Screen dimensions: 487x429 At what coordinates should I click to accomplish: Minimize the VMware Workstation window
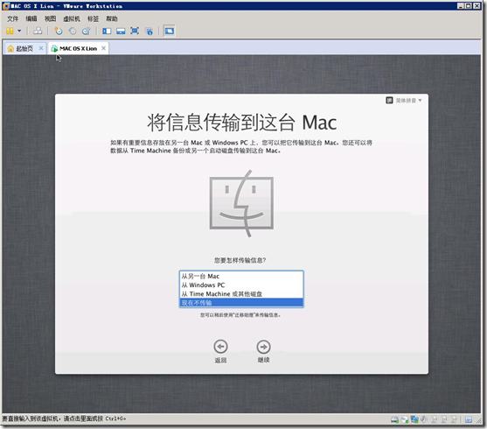point(462,6)
